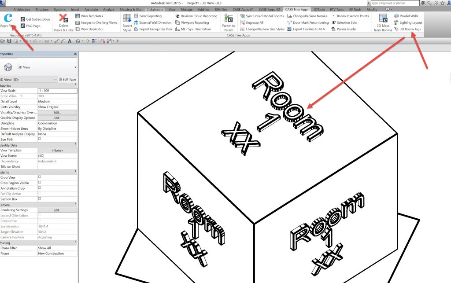This screenshot has height=283, width=451.
Task: Click Edit for Visibility/Graphics Overrides
Action: click(x=57, y=112)
